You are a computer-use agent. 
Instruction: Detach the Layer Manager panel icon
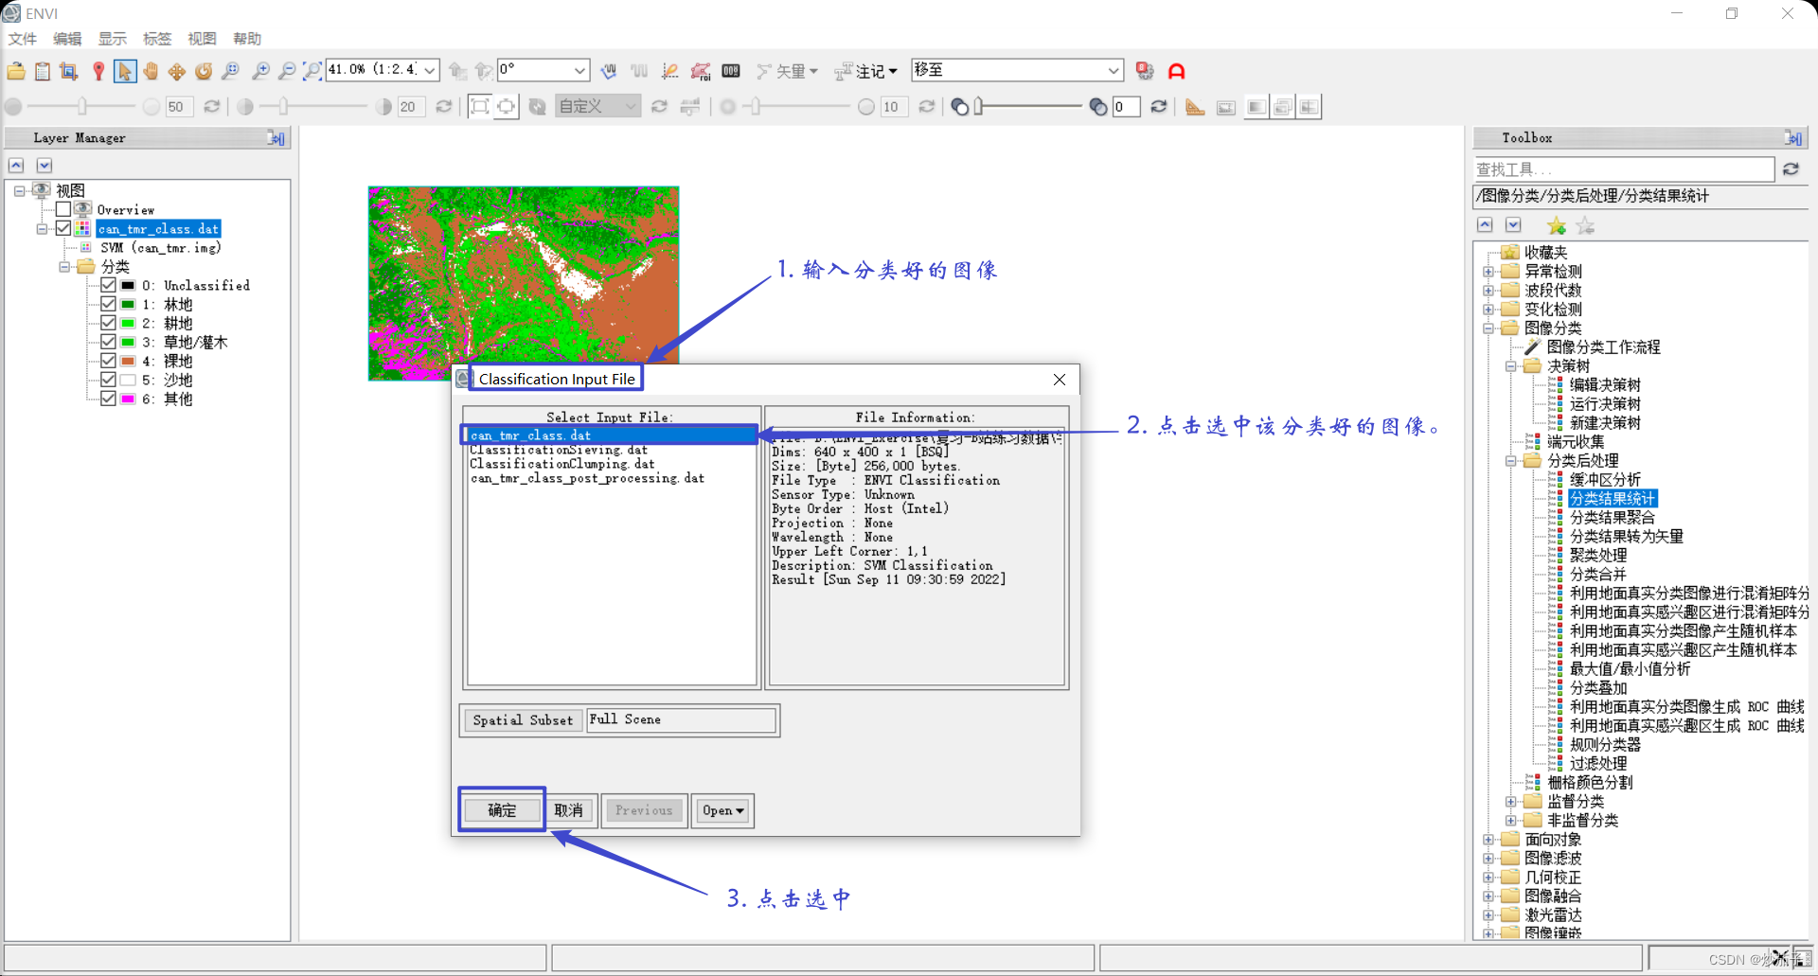click(276, 138)
